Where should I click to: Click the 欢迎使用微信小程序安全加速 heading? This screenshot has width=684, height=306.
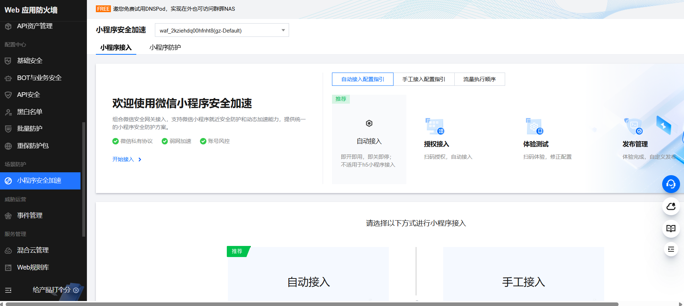point(182,103)
